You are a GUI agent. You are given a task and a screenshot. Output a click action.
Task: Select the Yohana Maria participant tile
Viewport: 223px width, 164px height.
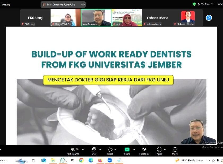157,18
